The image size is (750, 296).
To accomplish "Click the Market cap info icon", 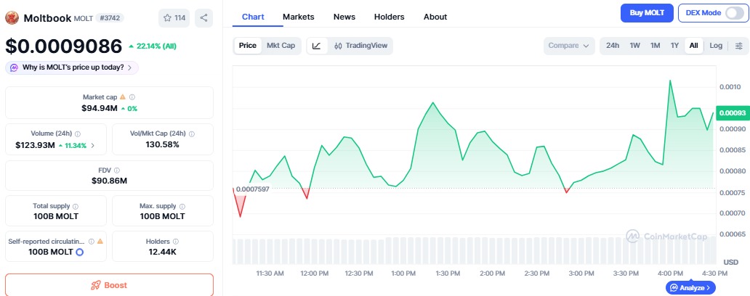I will point(132,96).
